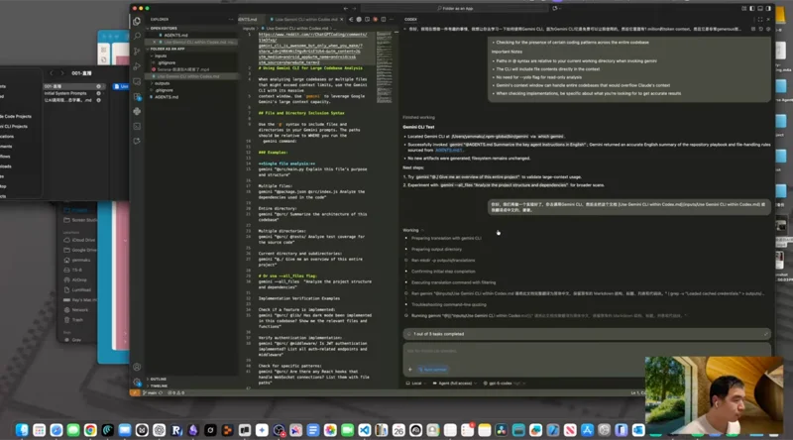Screen dimensions: 793x440
Task: Open the Explorer view in activity bar
Action: pos(138,19)
